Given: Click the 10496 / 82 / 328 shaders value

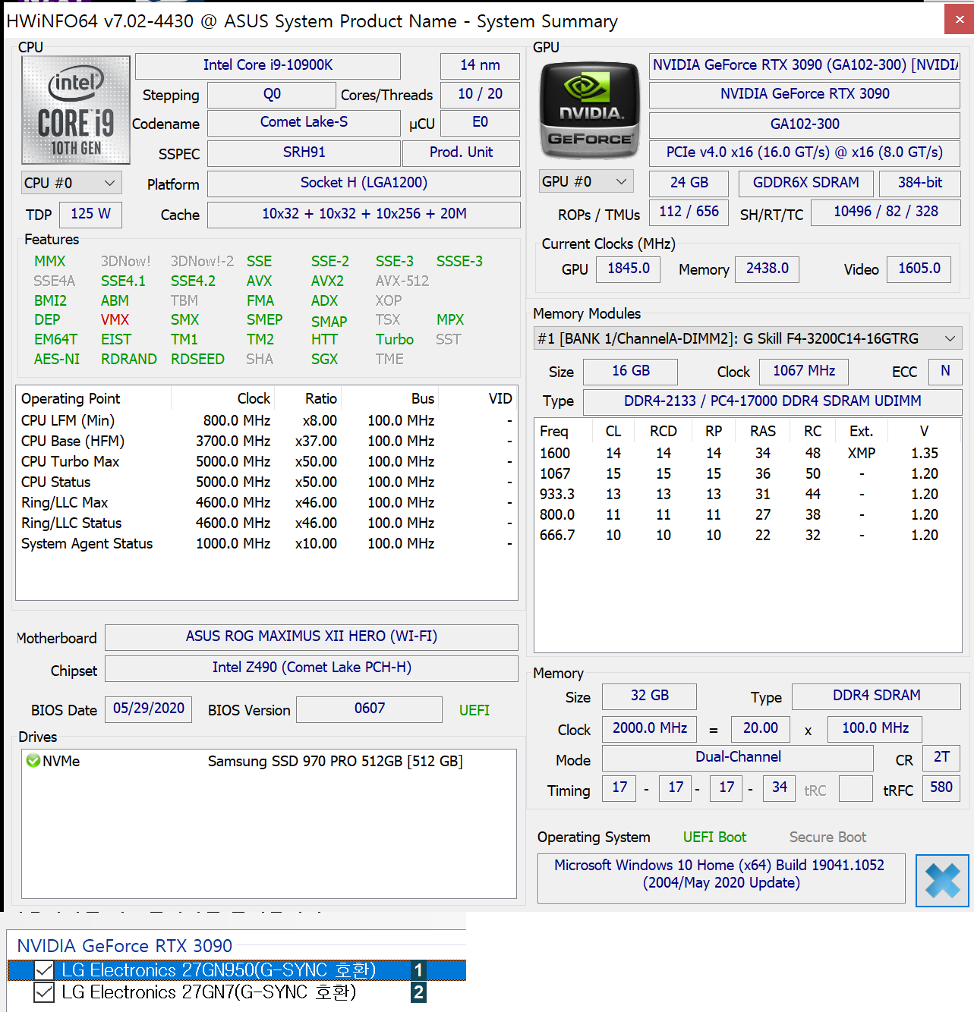Looking at the screenshot, I should pos(885,212).
